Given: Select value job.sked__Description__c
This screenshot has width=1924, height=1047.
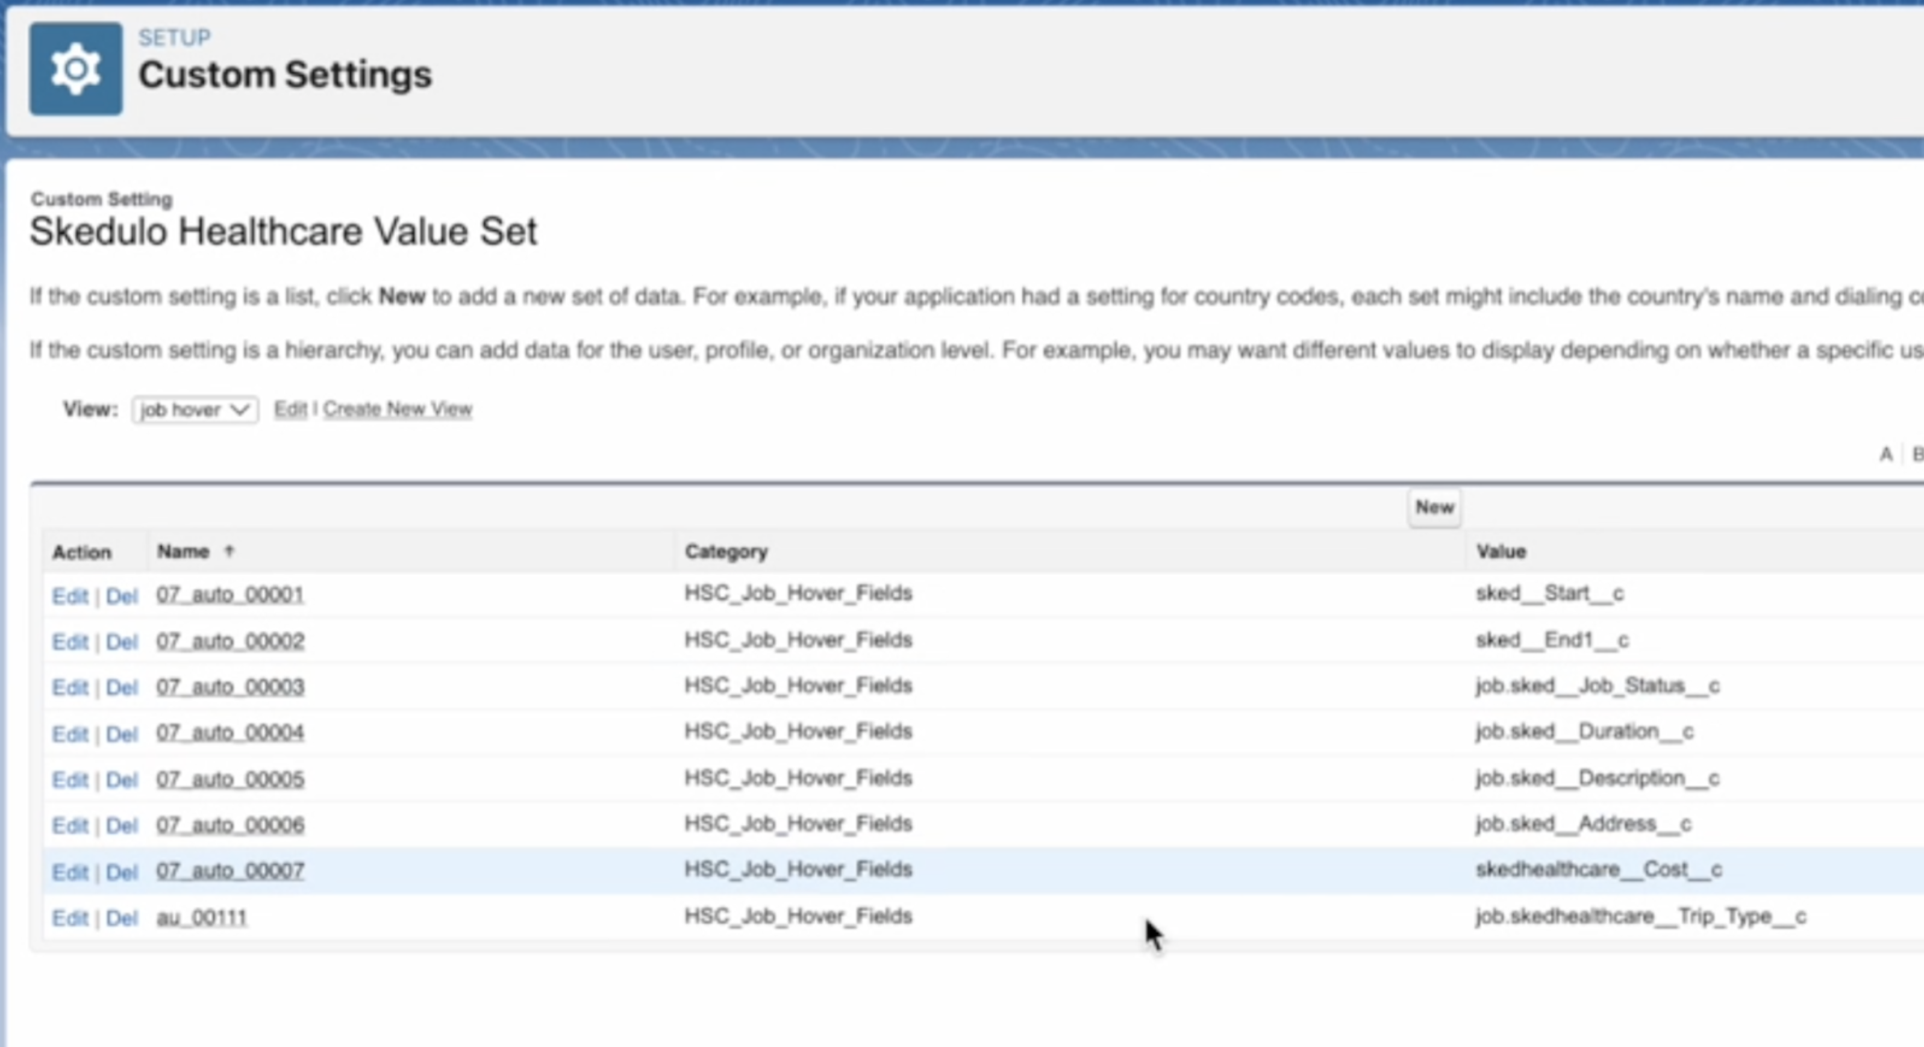Looking at the screenshot, I should pos(1598,778).
